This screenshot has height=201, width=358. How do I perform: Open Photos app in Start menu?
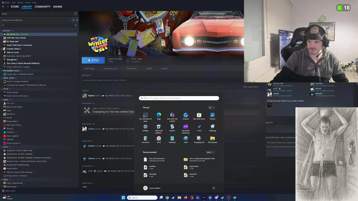pos(213,116)
